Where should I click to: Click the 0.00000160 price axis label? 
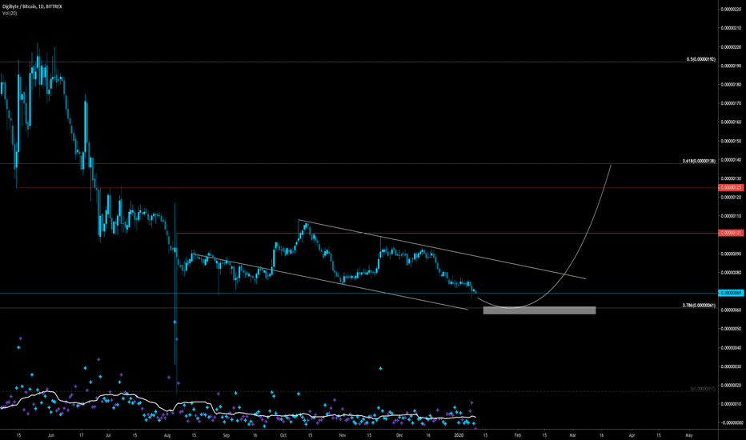pyautogui.click(x=732, y=122)
